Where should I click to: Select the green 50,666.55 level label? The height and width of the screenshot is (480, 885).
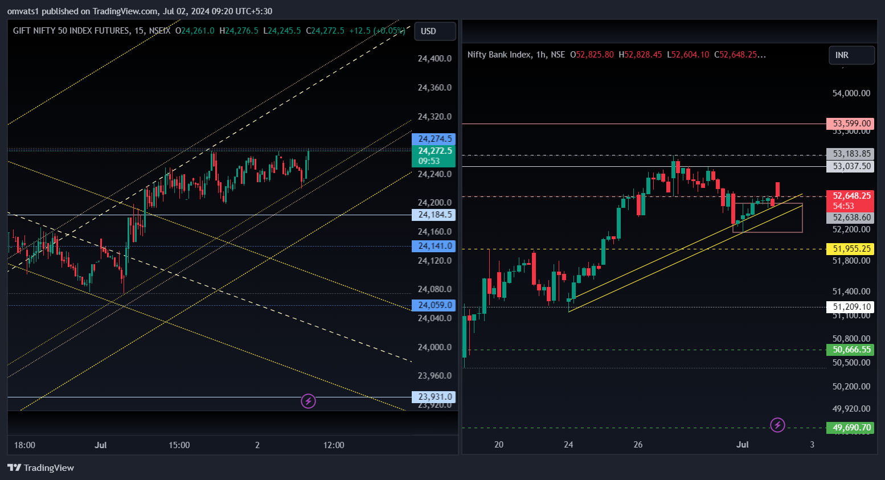point(850,350)
